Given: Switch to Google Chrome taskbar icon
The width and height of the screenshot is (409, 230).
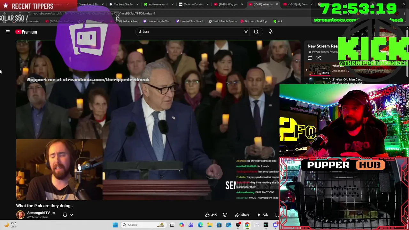Looking at the screenshot, I should tap(247, 225).
